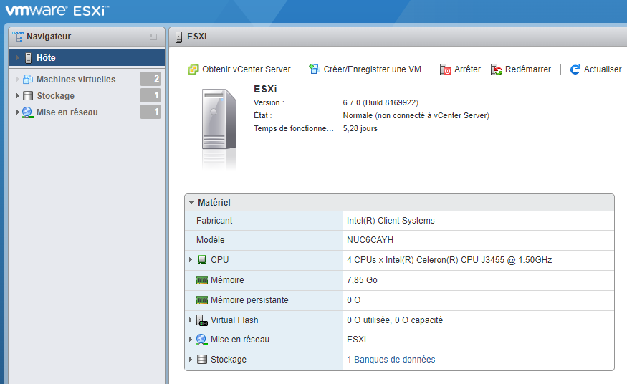Open Mise en réseau in the navigator
627x384 pixels.
click(x=67, y=112)
